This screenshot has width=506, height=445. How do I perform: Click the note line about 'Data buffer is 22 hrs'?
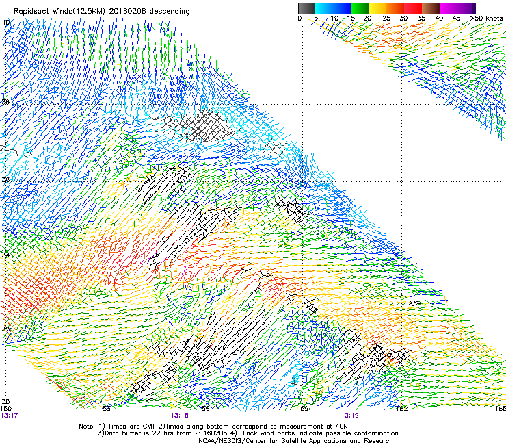click(248, 433)
